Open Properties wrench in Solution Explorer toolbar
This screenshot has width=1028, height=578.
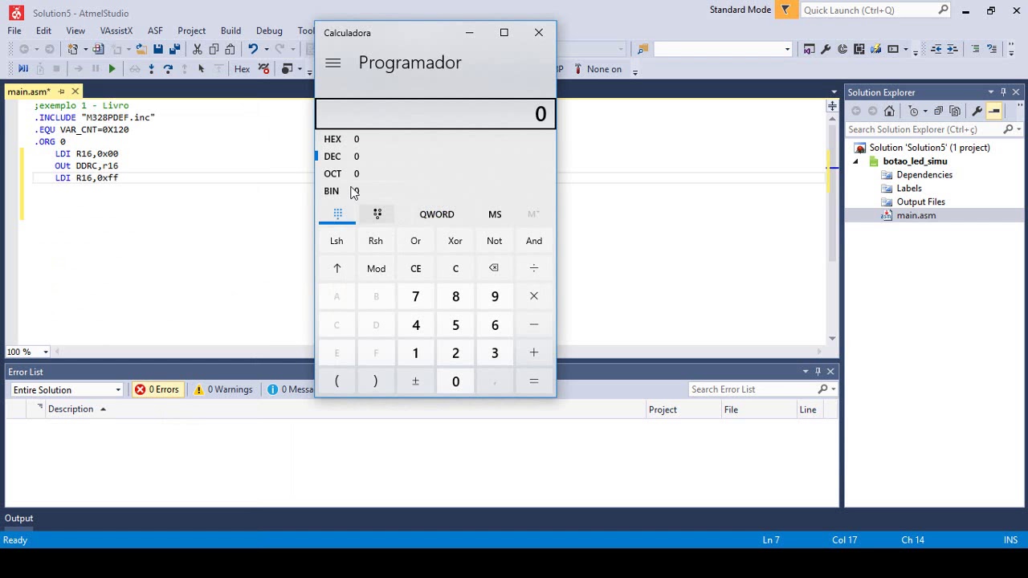[x=977, y=111]
